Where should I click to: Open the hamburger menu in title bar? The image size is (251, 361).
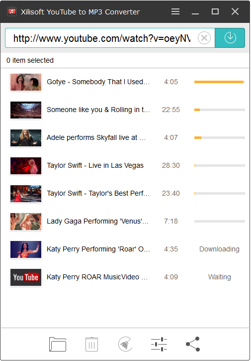click(x=175, y=11)
